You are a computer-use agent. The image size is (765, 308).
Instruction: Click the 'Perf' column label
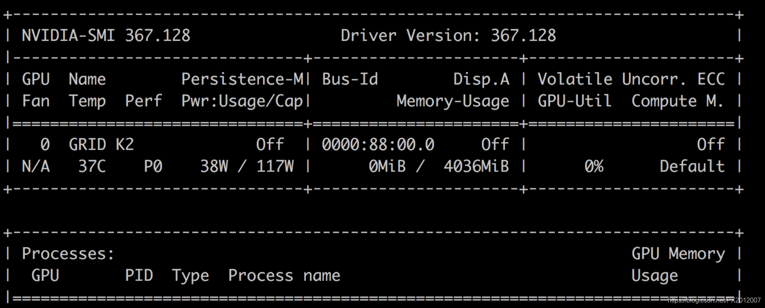143,101
